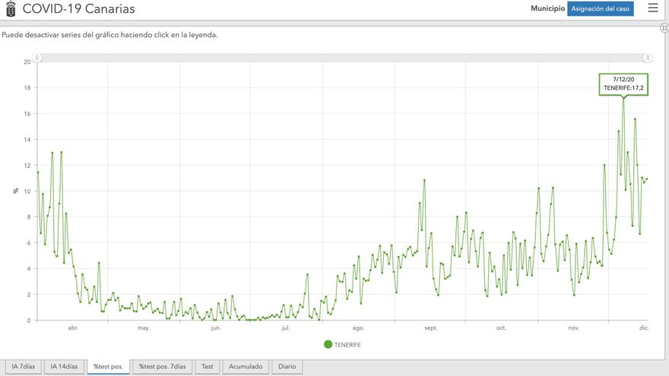Click the Canarias coat of arms logo

click(10, 9)
